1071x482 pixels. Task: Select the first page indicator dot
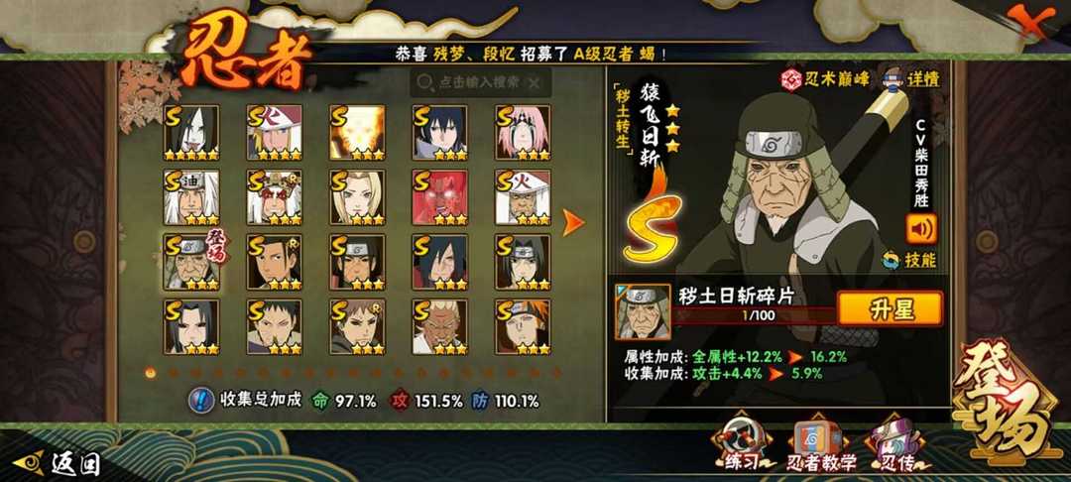pos(151,373)
